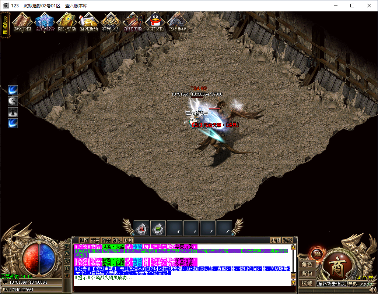Click the 限时奖励 golden feather icon
Viewport: 378px width, 294px height.
pyautogui.click(x=67, y=22)
